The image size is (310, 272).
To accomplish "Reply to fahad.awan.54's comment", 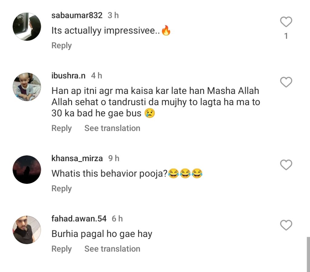I will point(61,249).
